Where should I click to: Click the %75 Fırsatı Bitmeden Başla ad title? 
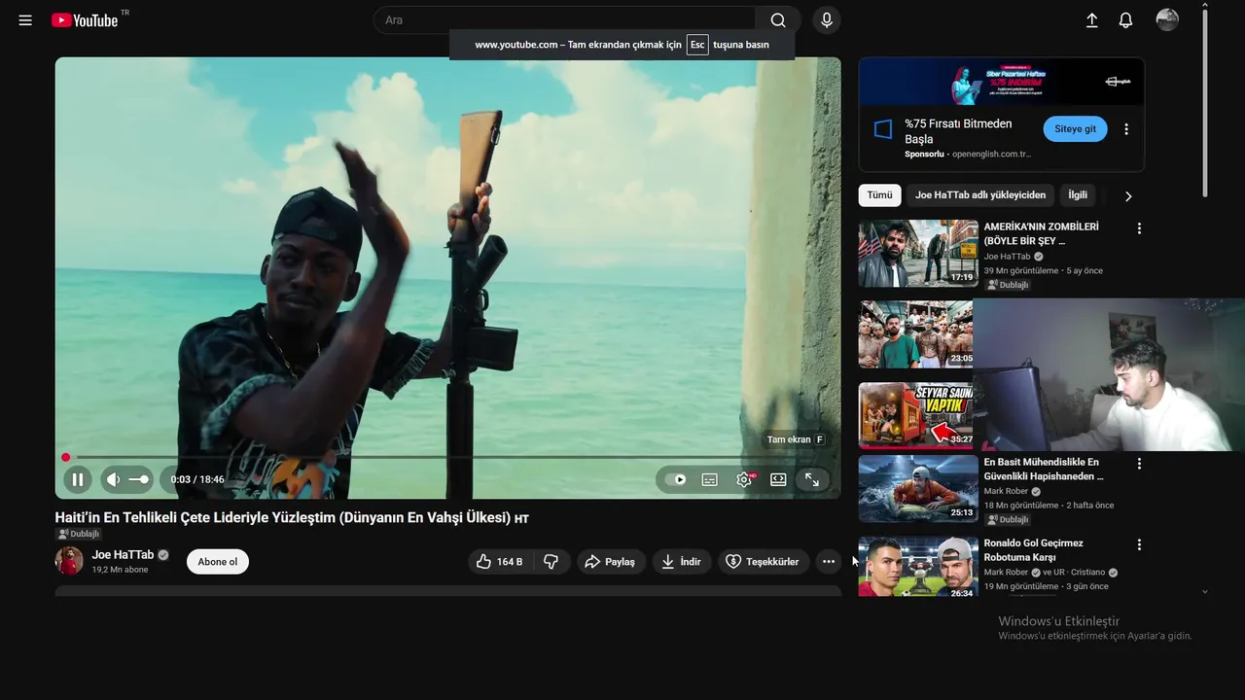click(958, 131)
